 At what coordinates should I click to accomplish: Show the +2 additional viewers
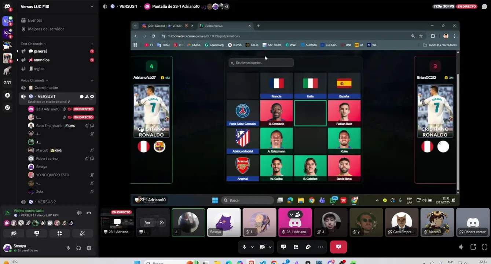[x=226, y=7]
